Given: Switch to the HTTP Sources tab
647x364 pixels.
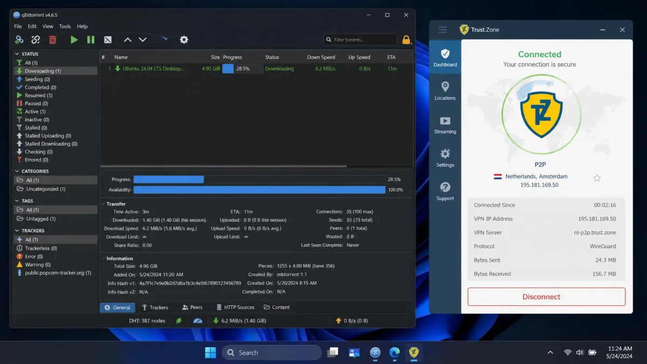Looking at the screenshot, I should click(x=235, y=307).
